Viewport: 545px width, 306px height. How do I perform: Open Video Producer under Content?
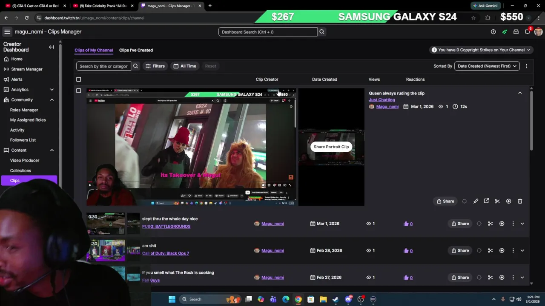[25, 160]
